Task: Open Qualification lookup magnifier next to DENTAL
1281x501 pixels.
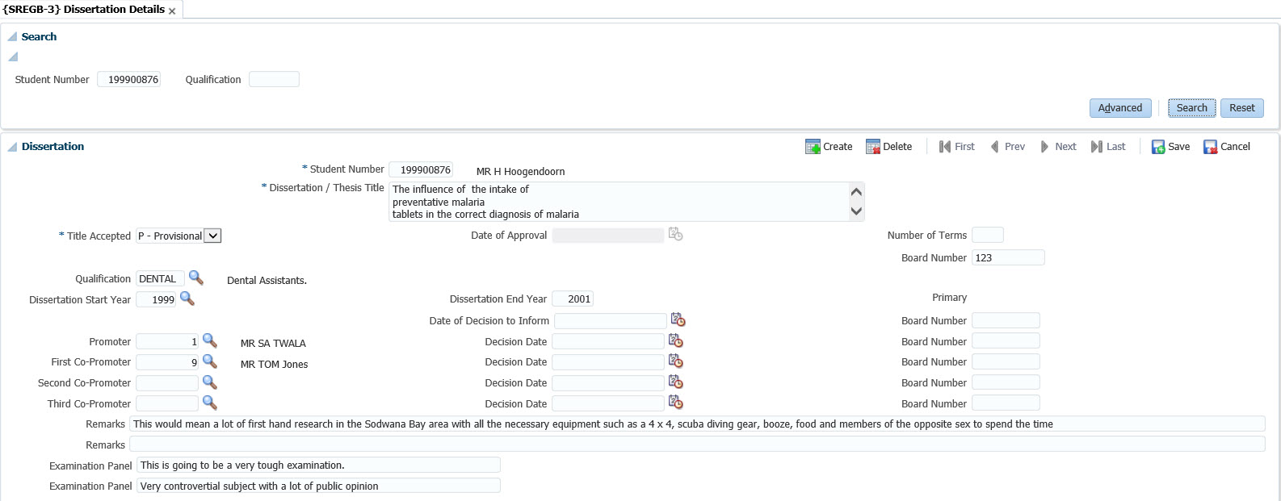Action: [x=195, y=278]
